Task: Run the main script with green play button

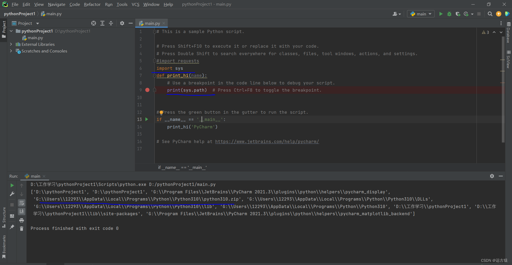Action: 441,14
